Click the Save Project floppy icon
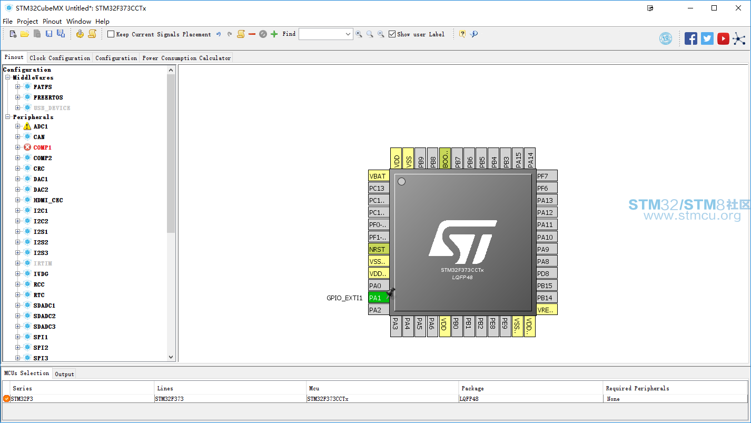This screenshot has width=751, height=423. click(49, 34)
